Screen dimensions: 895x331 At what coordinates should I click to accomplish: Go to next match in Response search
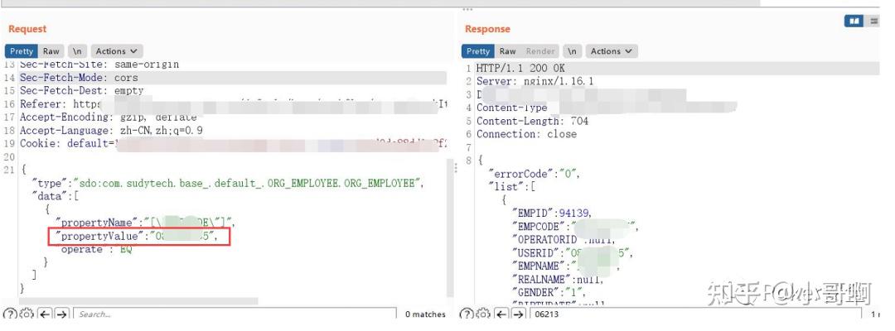tap(518, 314)
